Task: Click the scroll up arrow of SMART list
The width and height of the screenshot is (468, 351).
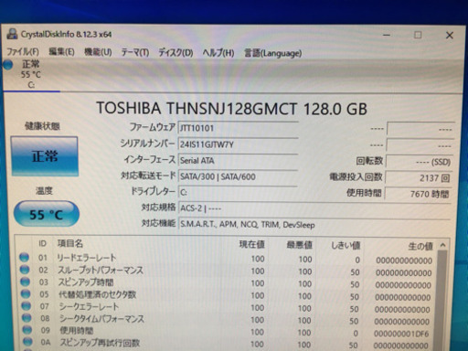Action: [x=442, y=245]
